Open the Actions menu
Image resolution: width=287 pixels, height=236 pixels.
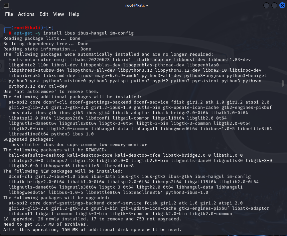[26, 14]
